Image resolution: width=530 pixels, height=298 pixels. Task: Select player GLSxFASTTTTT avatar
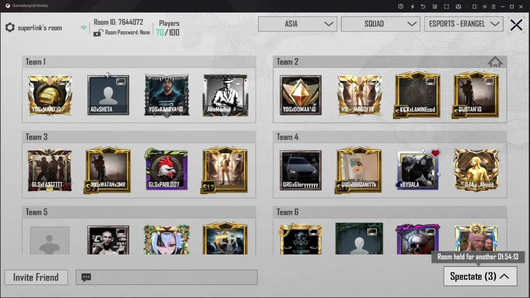[50, 171]
